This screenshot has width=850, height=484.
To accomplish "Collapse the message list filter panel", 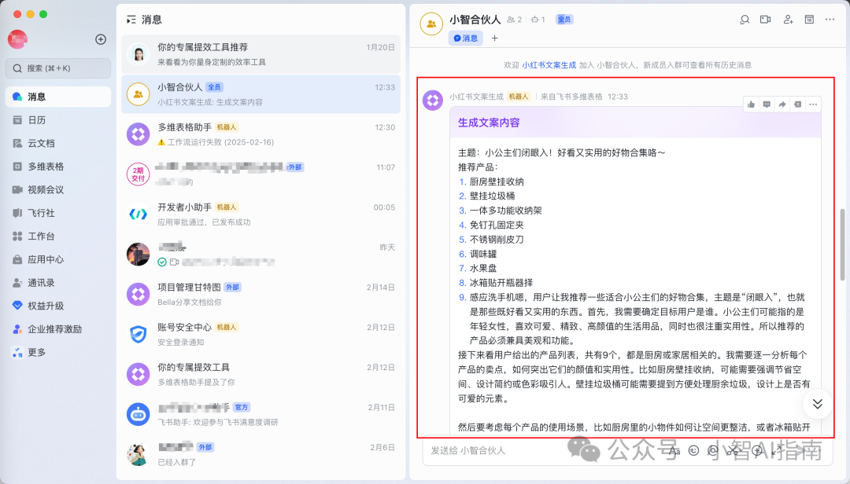I will (131, 20).
